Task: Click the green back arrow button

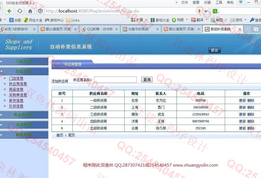Action: tap(9, 11)
